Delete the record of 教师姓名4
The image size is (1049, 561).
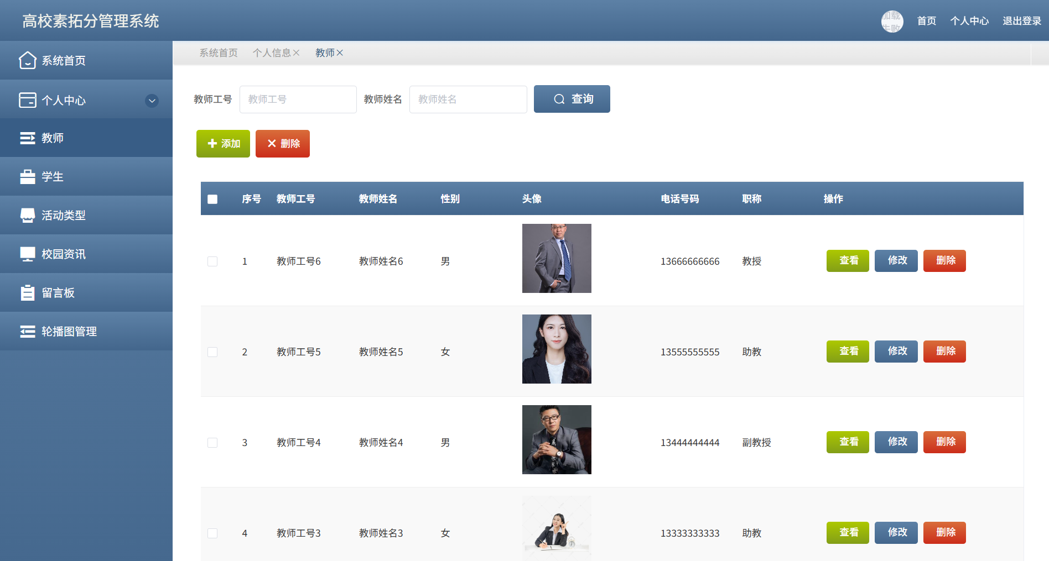(944, 442)
